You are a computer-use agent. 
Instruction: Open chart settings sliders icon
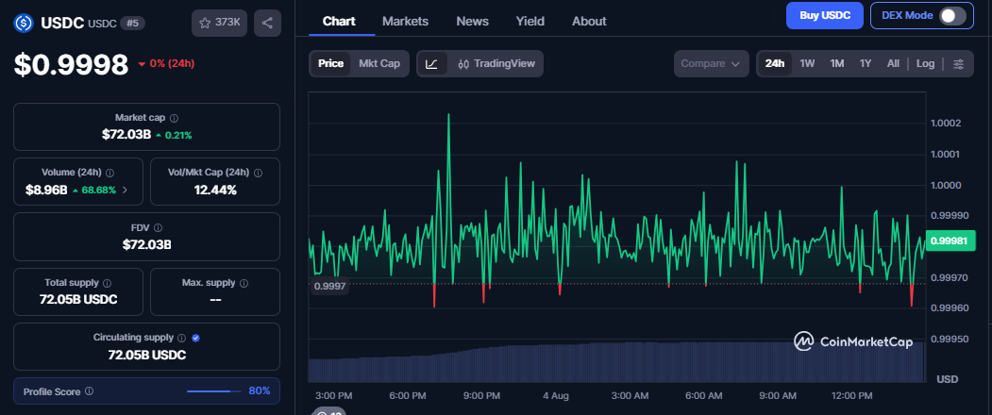(x=958, y=64)
